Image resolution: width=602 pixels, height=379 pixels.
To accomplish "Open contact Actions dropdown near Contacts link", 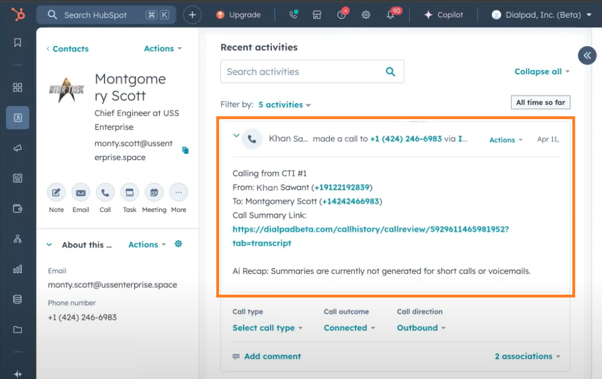I will [x=163, y=48].
